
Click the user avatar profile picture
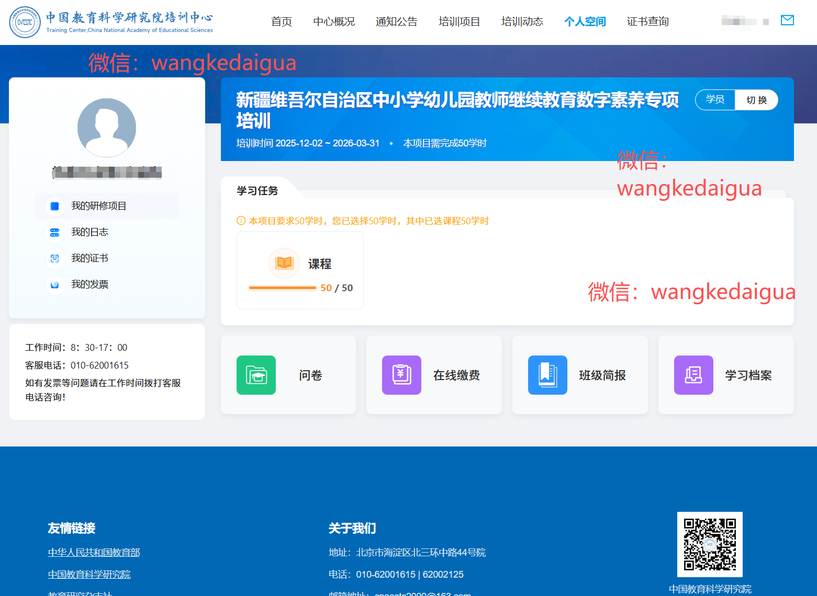(107, 128)
